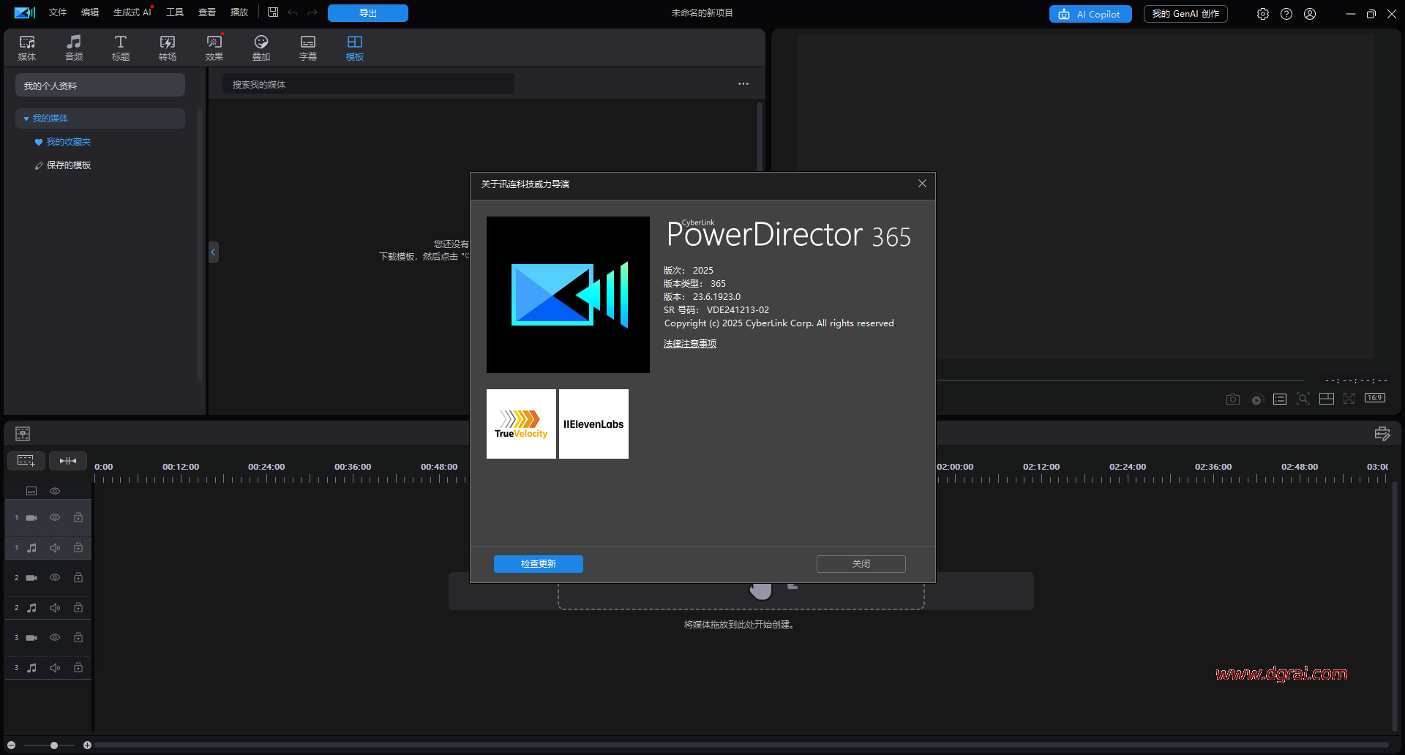Lock video track 1
1405x755 pixels.
pos(78,517)
